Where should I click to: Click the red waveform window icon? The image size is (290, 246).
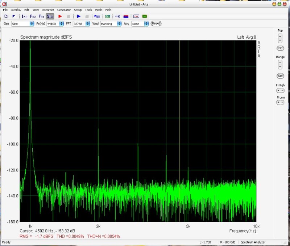(136, 16)
